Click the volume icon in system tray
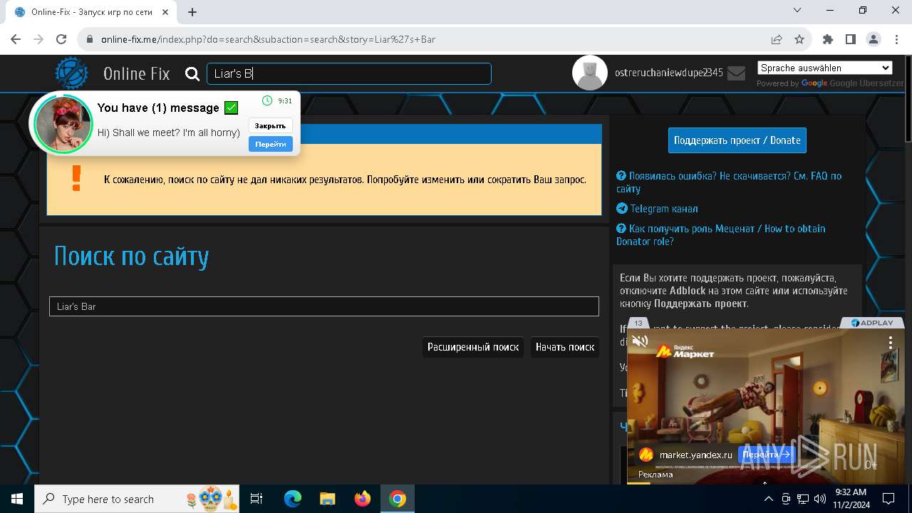This screenshot has height=513, width=912. [x=819, y=499]
